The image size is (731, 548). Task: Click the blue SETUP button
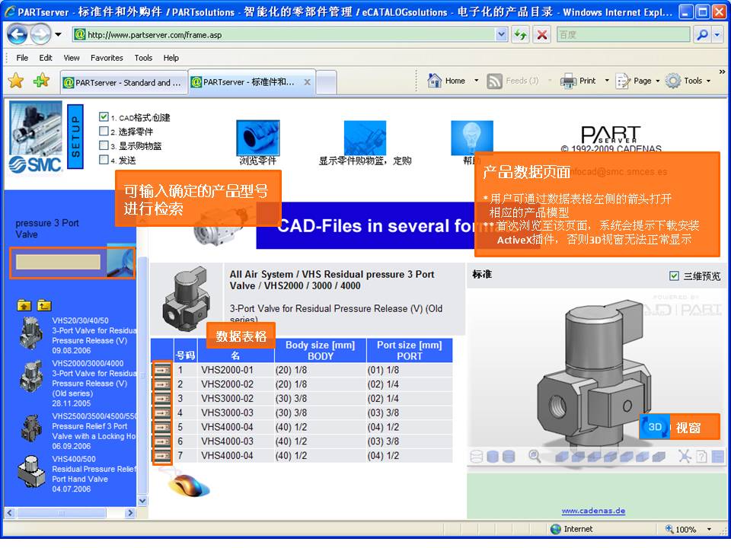[x=75, y=136]
